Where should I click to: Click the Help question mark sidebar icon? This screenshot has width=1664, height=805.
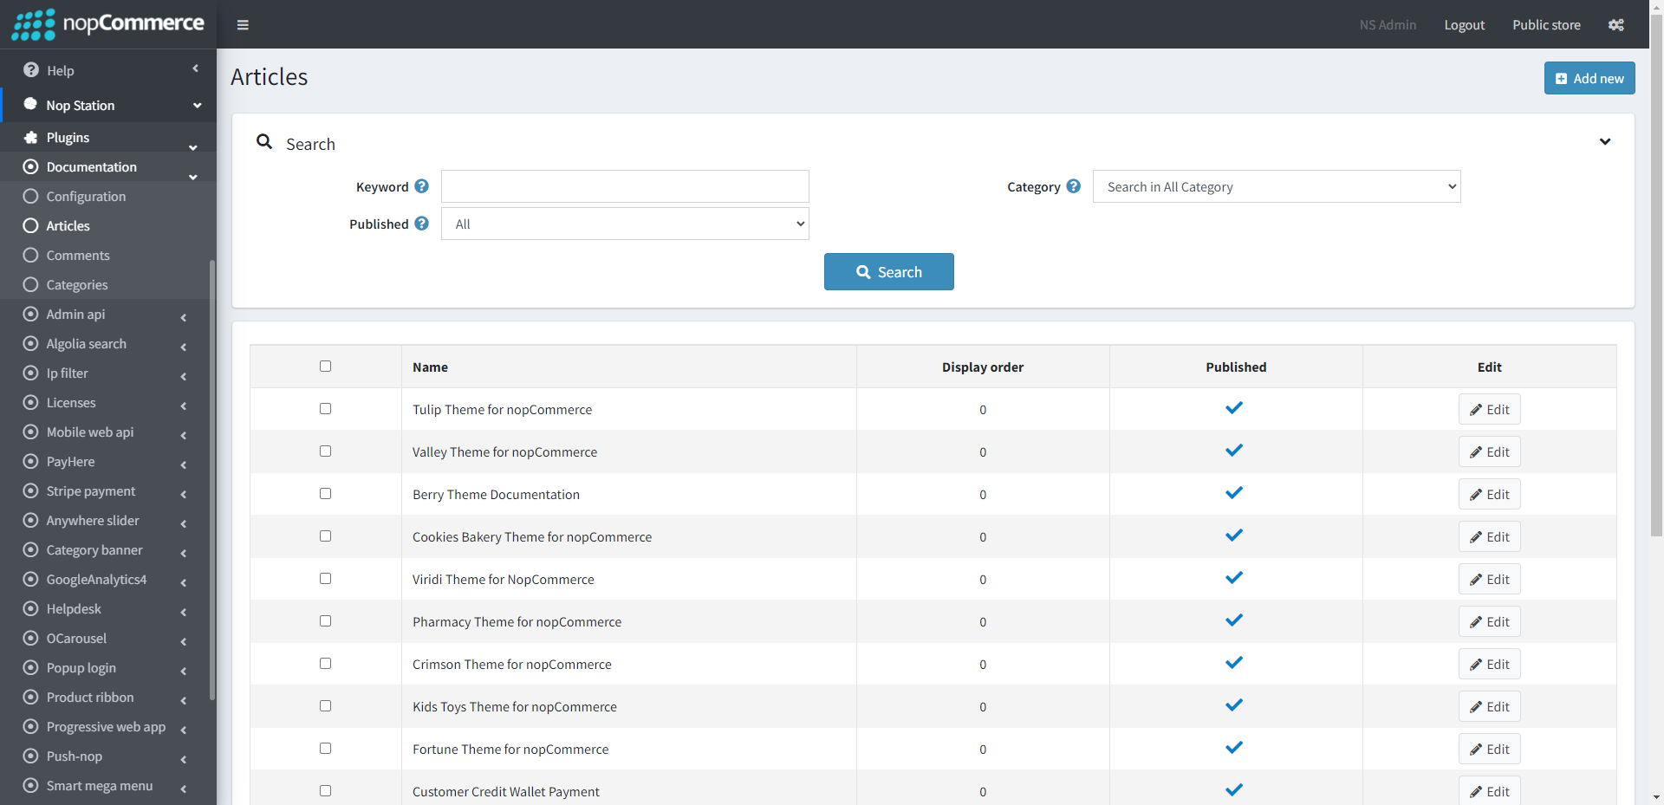31,70
